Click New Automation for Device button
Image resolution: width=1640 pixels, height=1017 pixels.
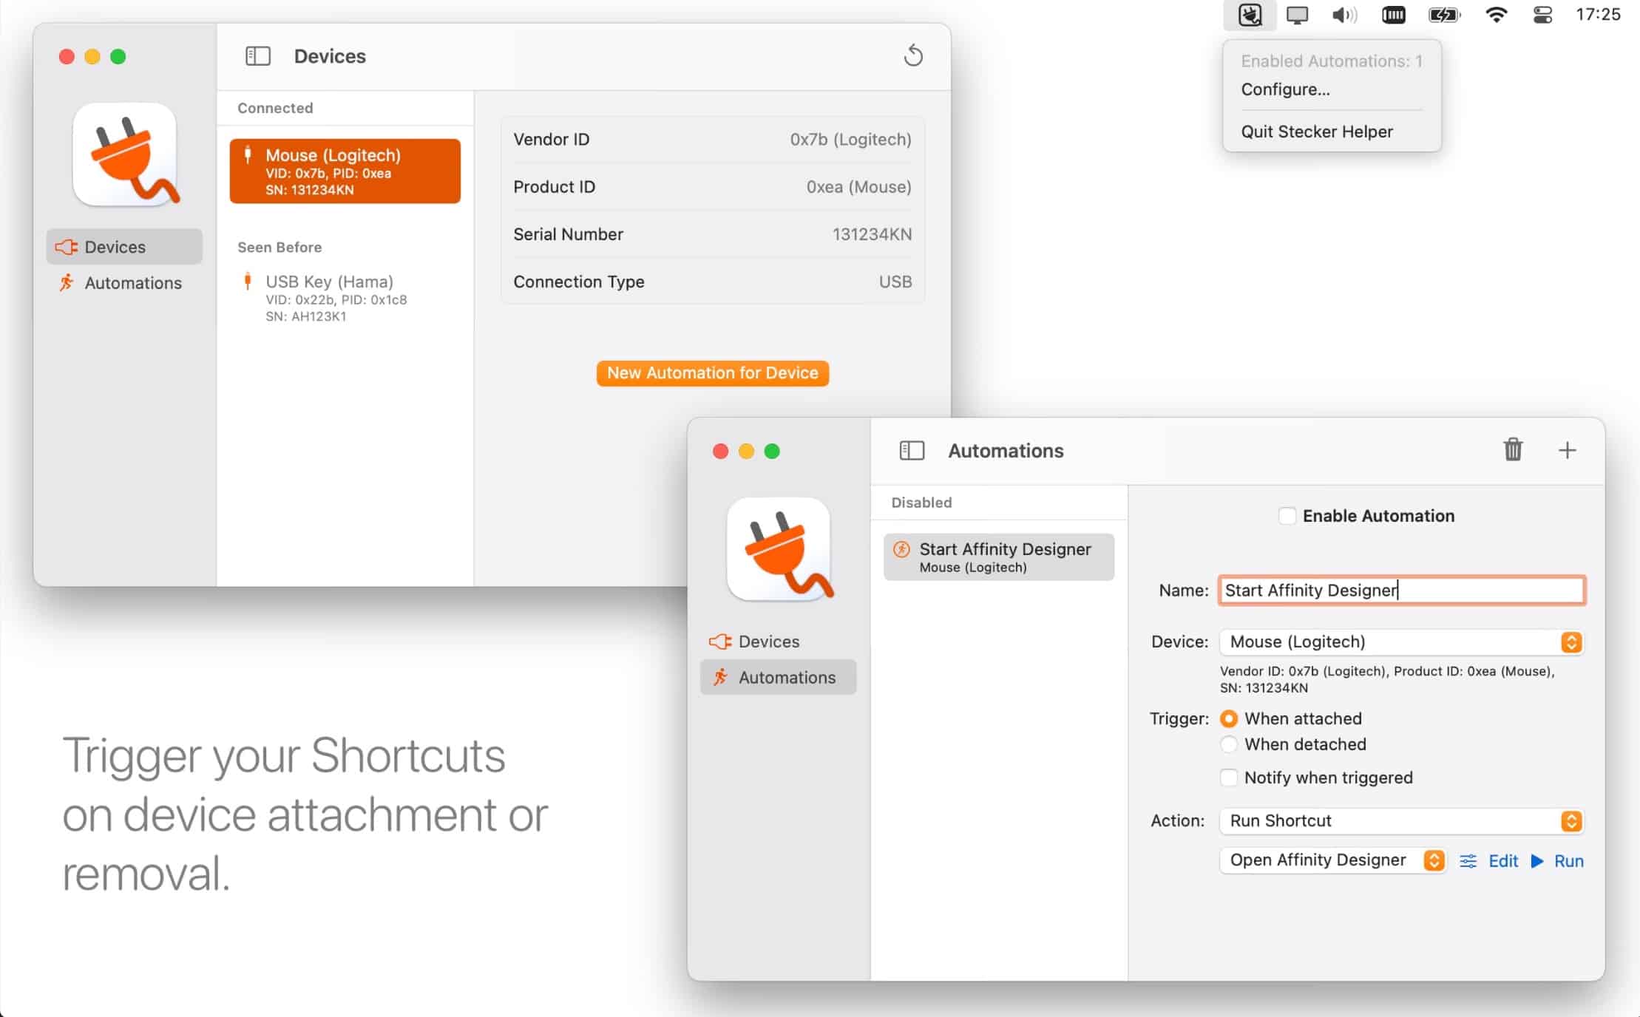[713, 373]
